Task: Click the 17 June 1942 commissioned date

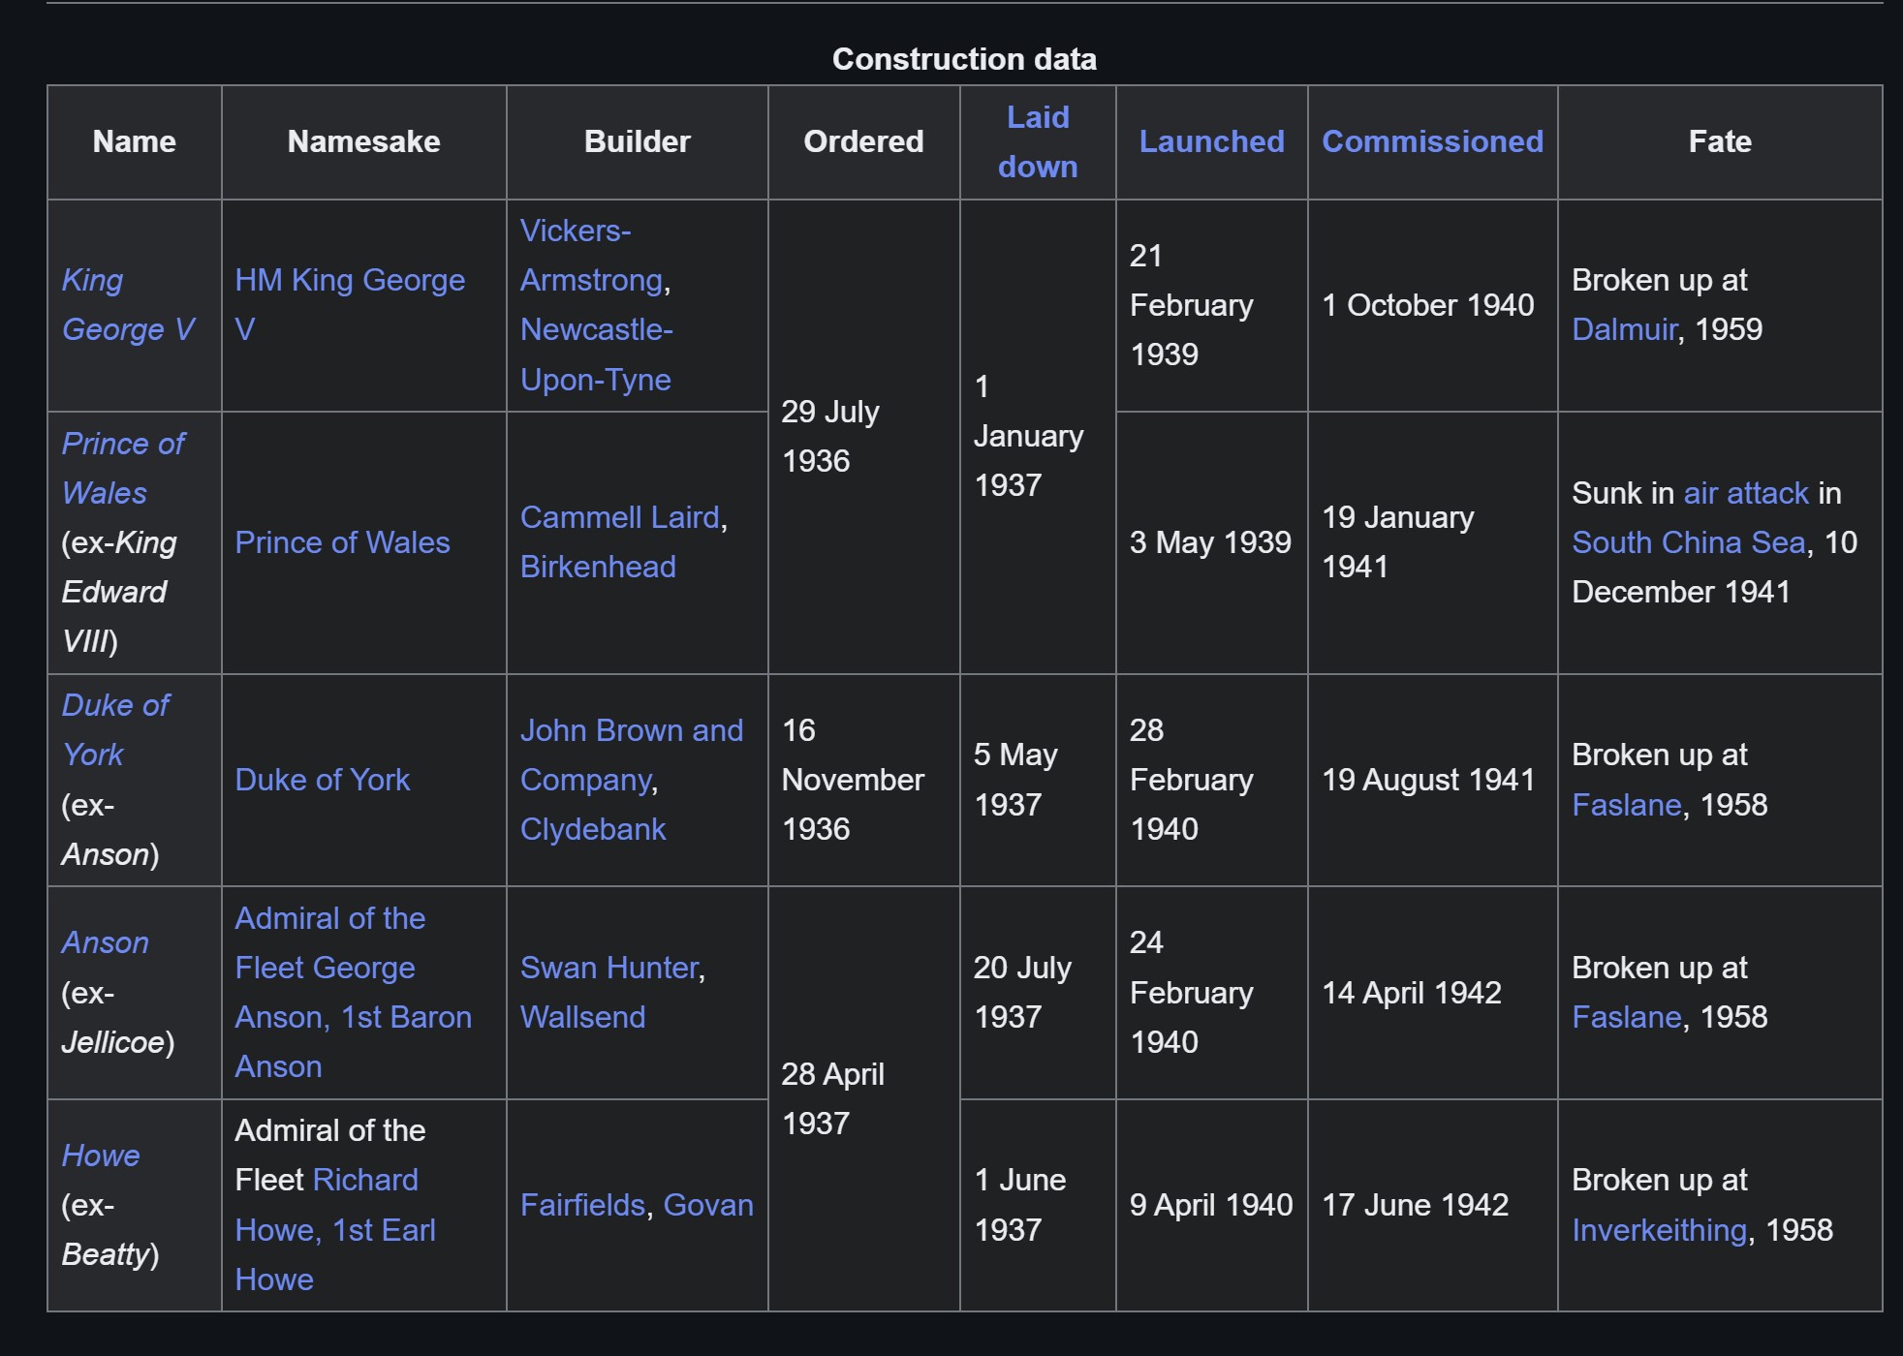Action: tap(1416, 1206)
